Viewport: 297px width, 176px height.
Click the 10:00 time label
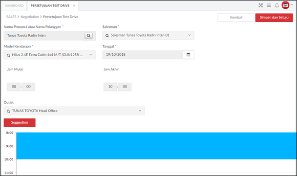point(9,159)
